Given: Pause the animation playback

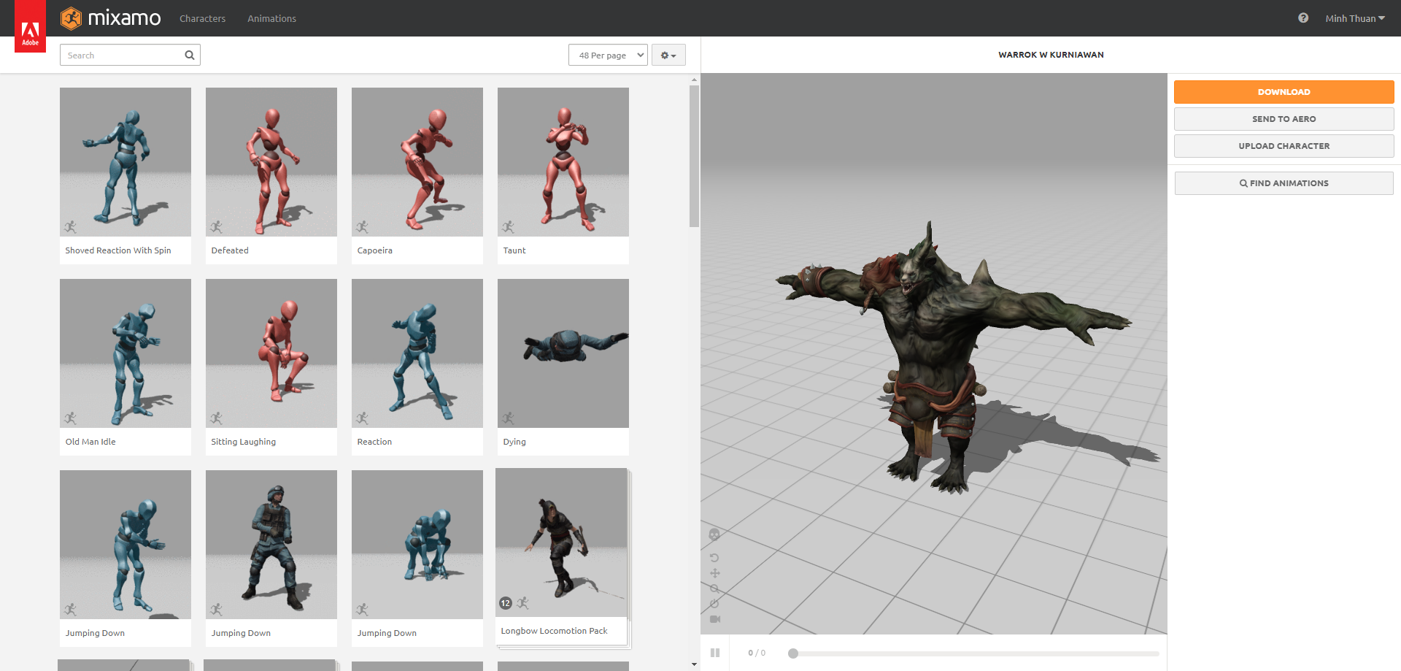Looking at the screenshot, I should click(x=715, y=653).
